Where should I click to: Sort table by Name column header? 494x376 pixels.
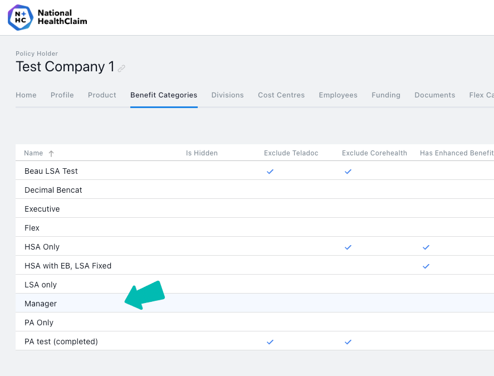(34, 153)
